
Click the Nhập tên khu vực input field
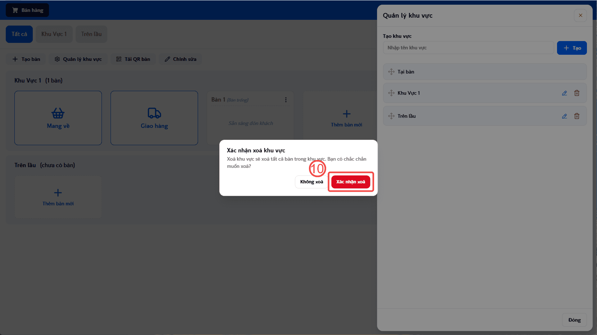468,48
